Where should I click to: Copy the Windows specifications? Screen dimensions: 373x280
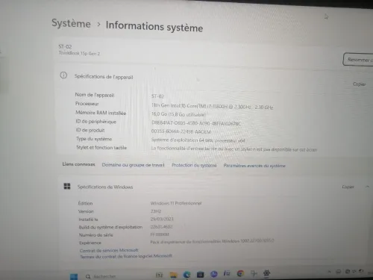(348, 187)
